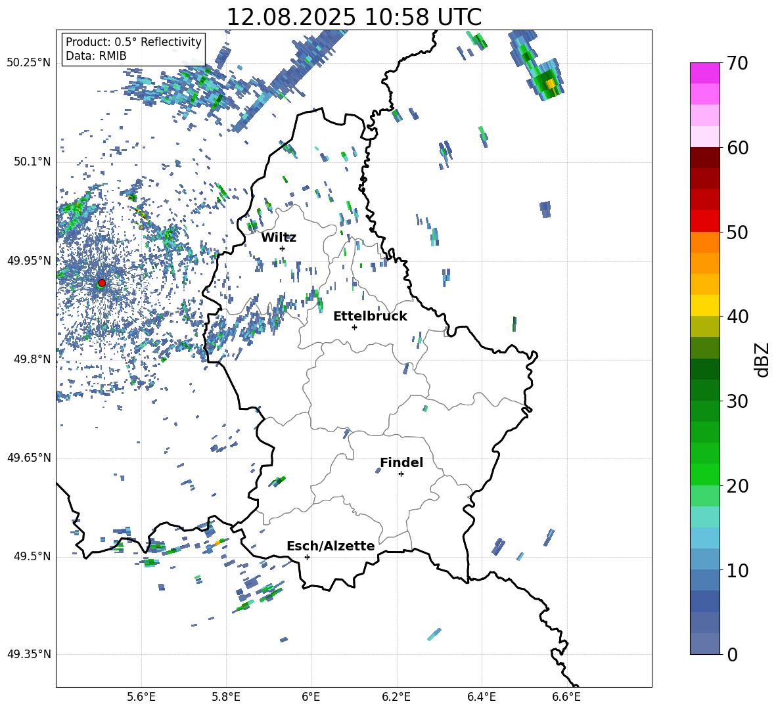Screen dimensions: 778x710
Task: Click the 5.6°E longitude label
Action: [x=141, y=697]
